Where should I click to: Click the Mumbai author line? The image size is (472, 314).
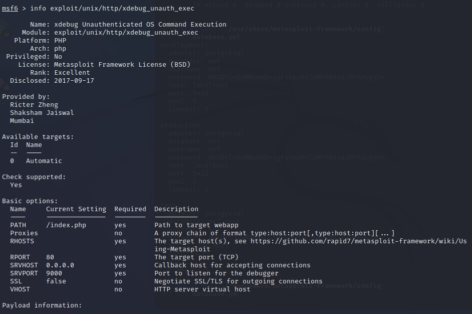pos(22,121)
